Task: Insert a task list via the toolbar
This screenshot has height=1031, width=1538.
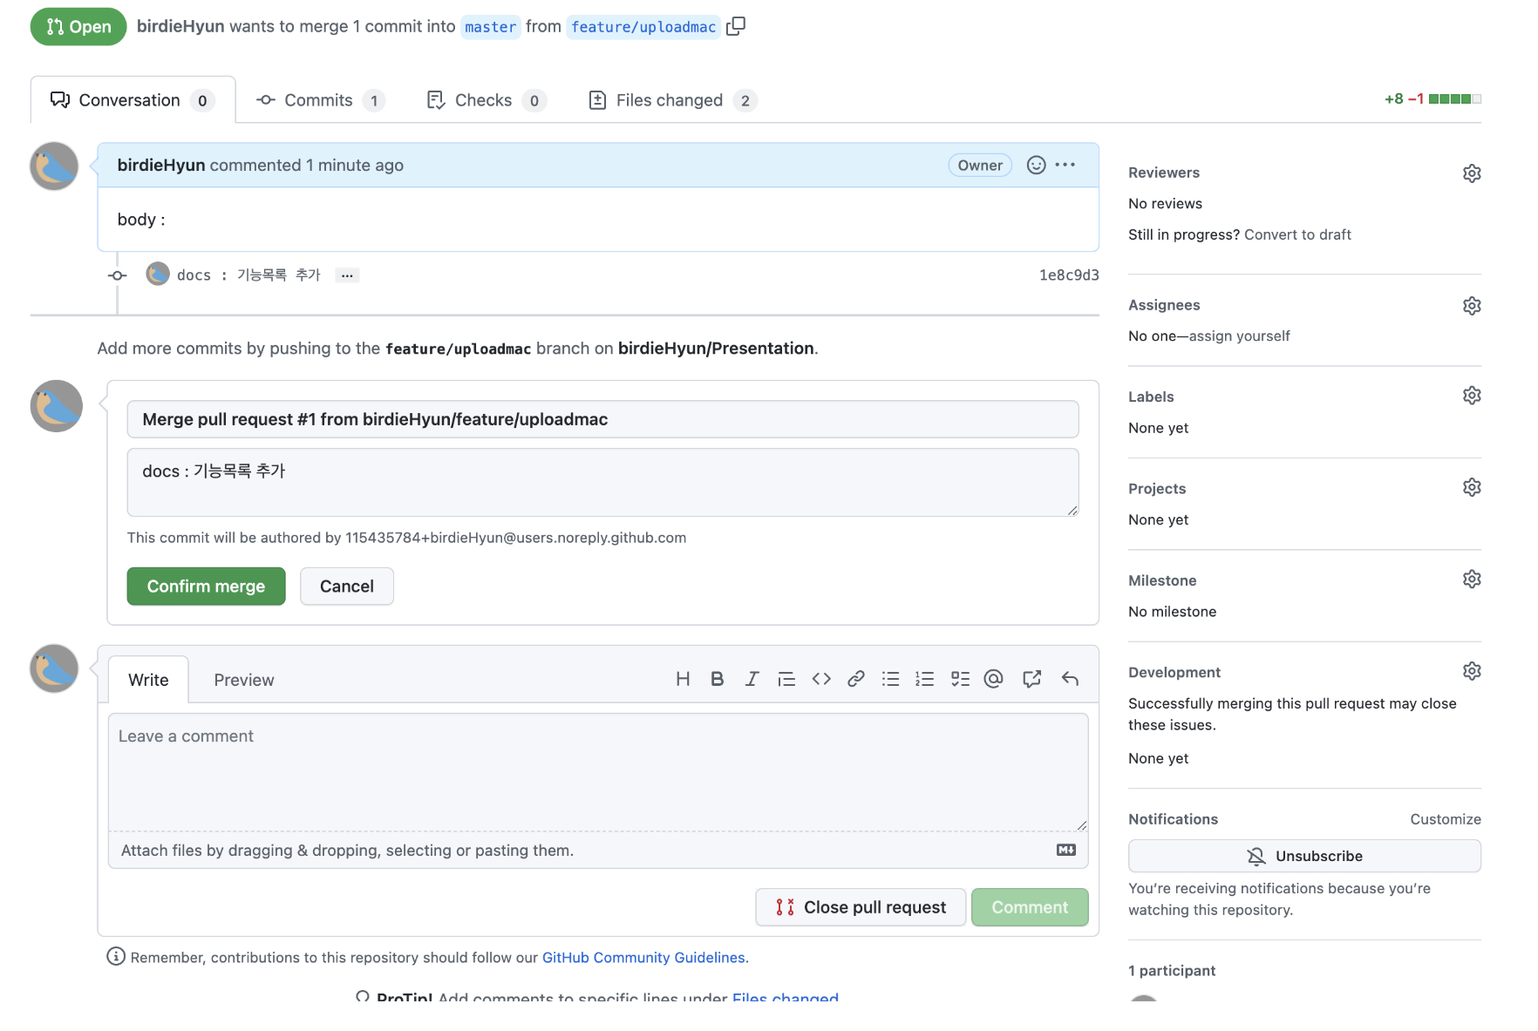Action: [960, 678]
